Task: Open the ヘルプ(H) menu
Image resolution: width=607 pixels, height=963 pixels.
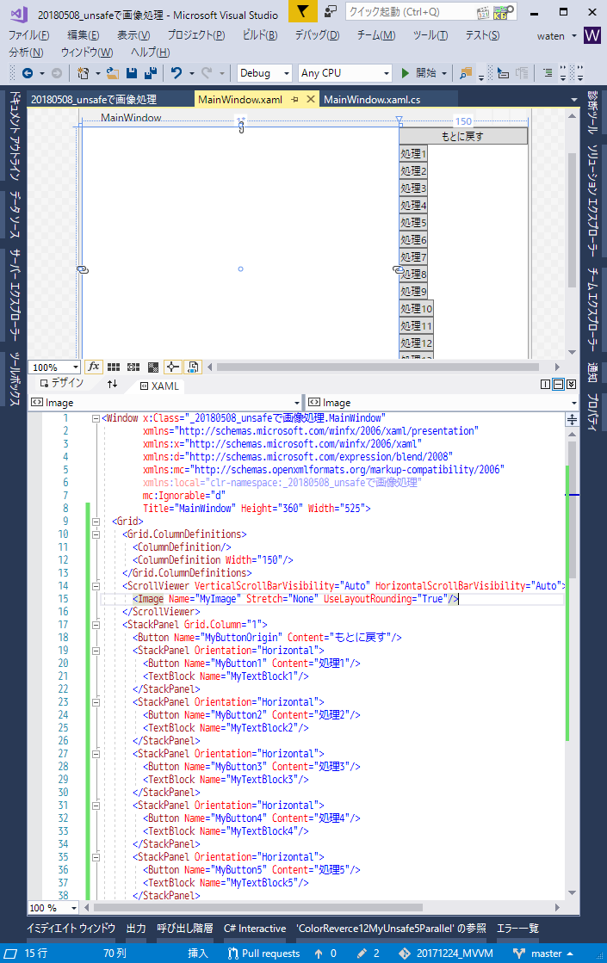Action: click(150, 52)
